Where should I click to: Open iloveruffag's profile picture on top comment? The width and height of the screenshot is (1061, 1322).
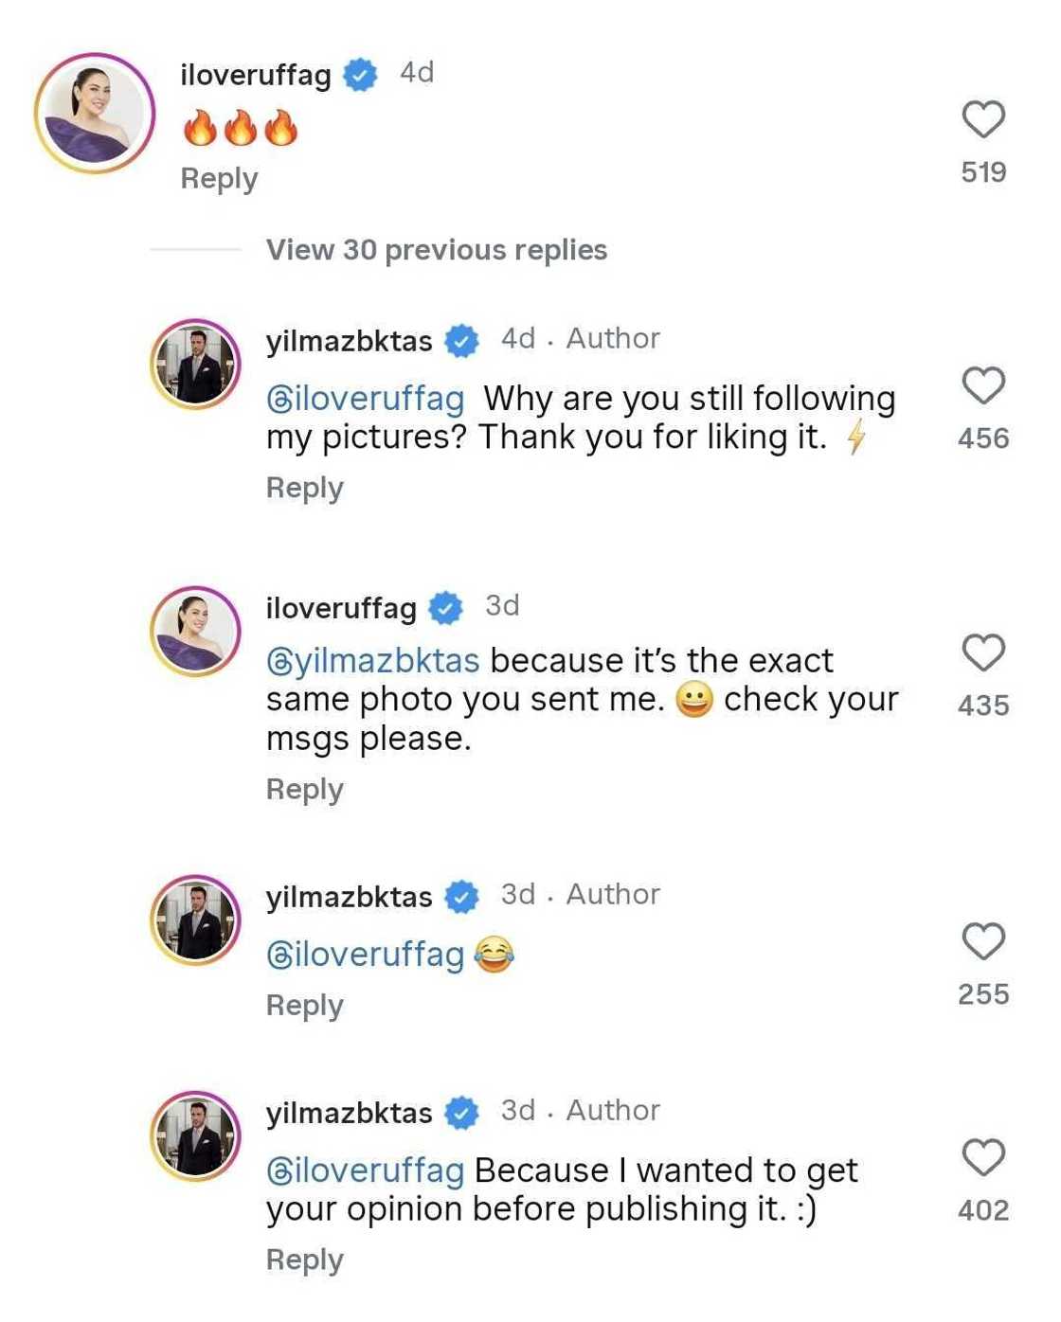tap(95, 114)
